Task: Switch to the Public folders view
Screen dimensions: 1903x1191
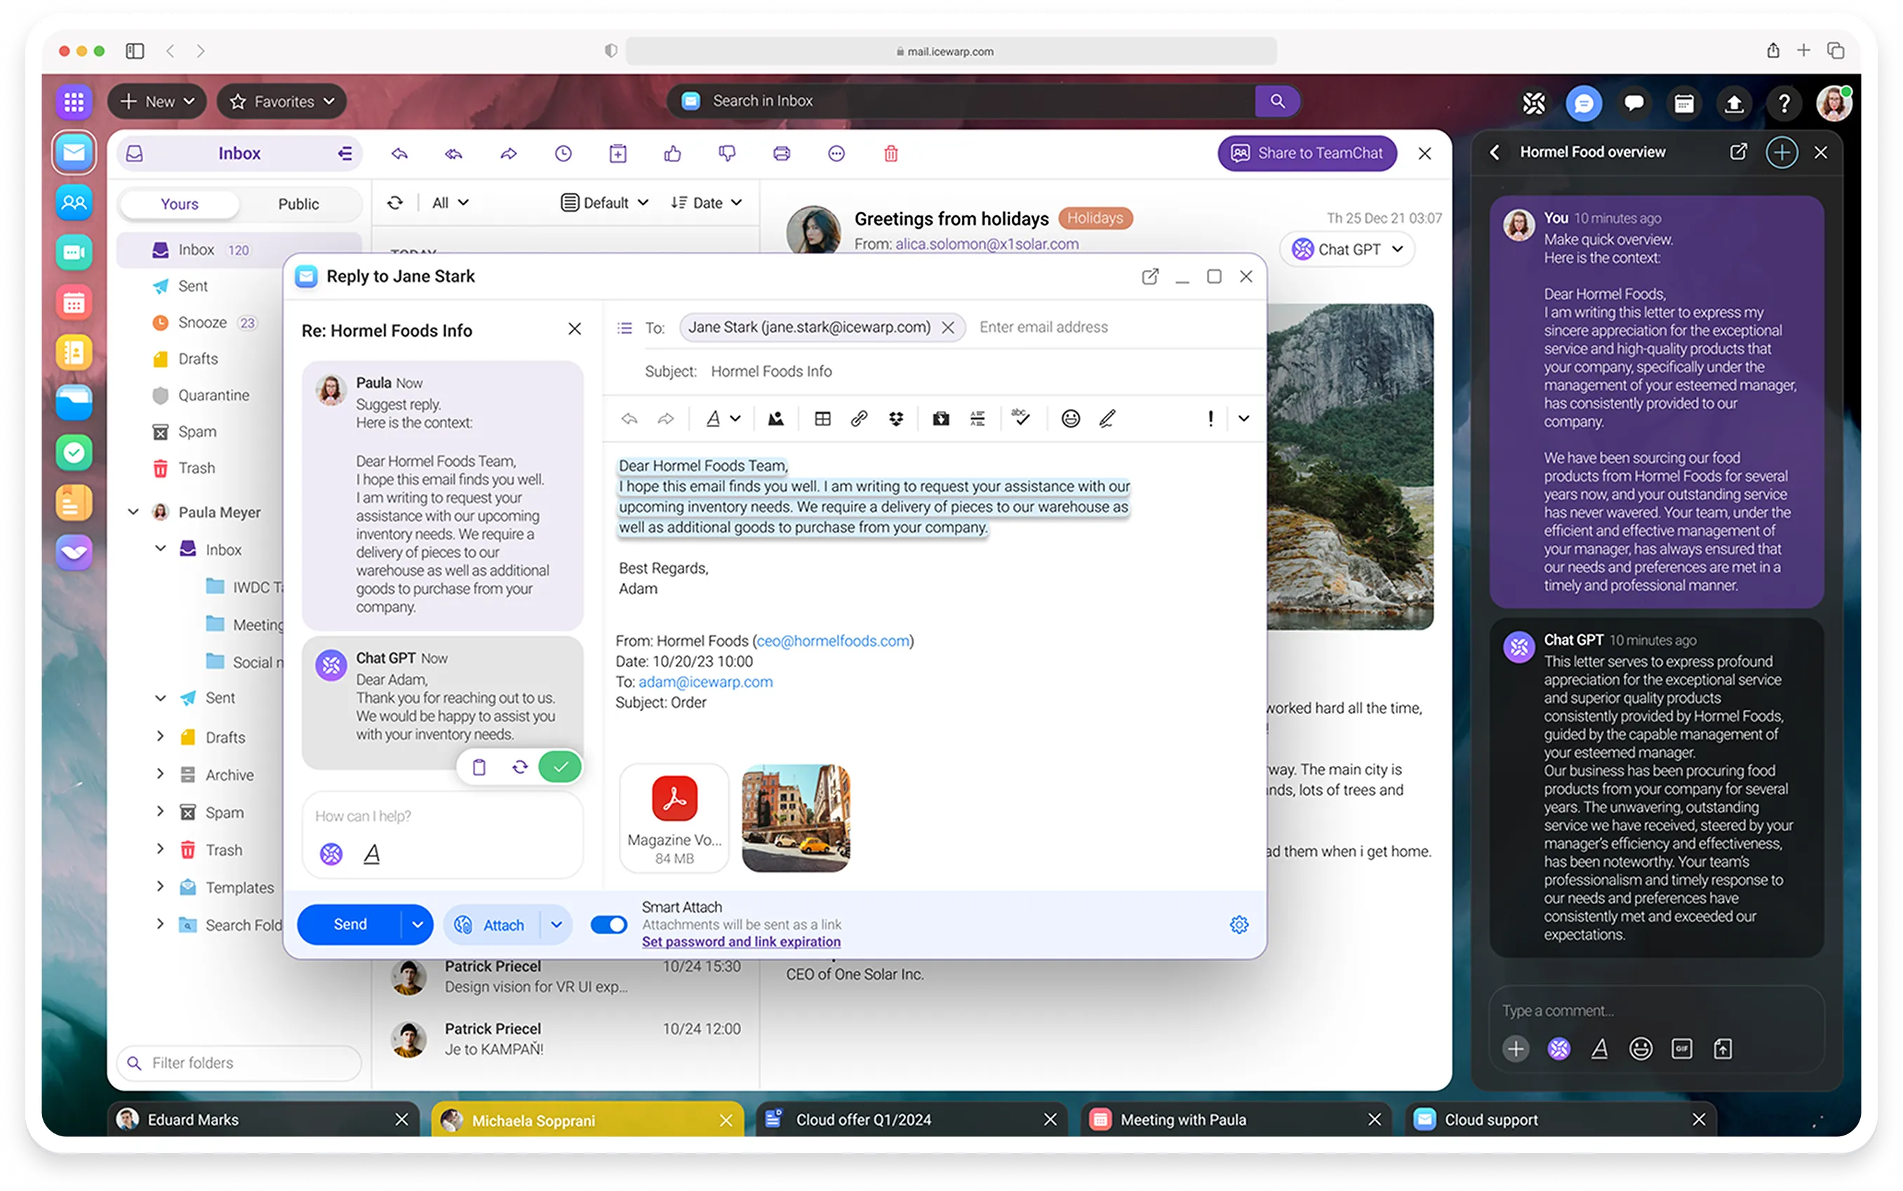Action: click(299, 203)
